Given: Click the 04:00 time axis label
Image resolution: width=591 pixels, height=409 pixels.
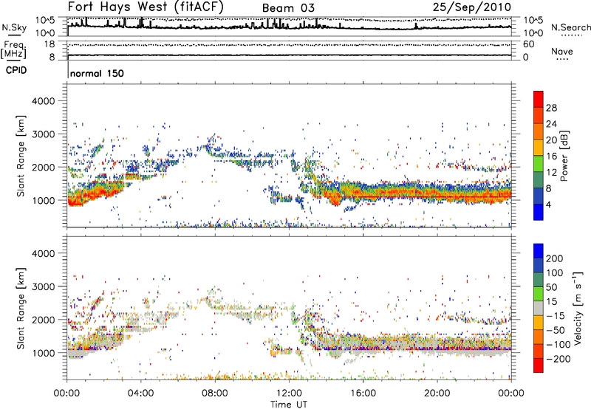Looking at the screenshot, I should coord(141,393).
